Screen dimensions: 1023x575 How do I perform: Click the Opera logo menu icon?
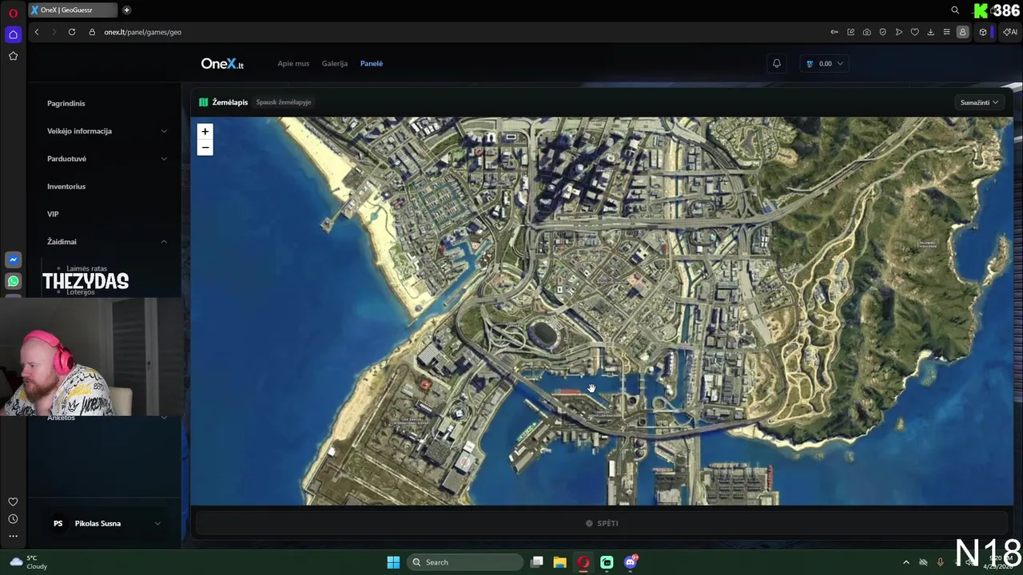(x=13, y=13)
